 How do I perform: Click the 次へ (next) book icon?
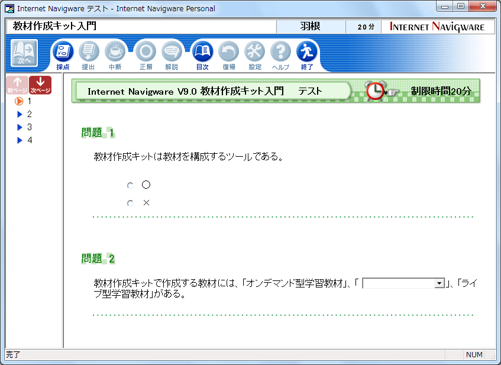24,53
